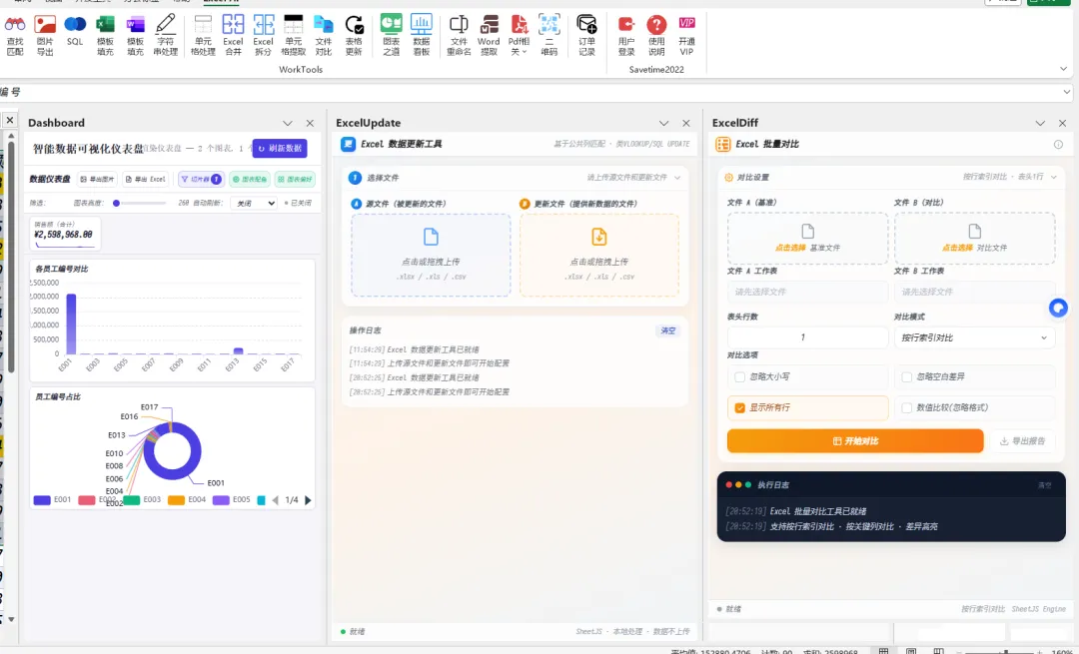
Task: Click the green Excel 模板填充 icon
Action: click(x=105, y=35)
